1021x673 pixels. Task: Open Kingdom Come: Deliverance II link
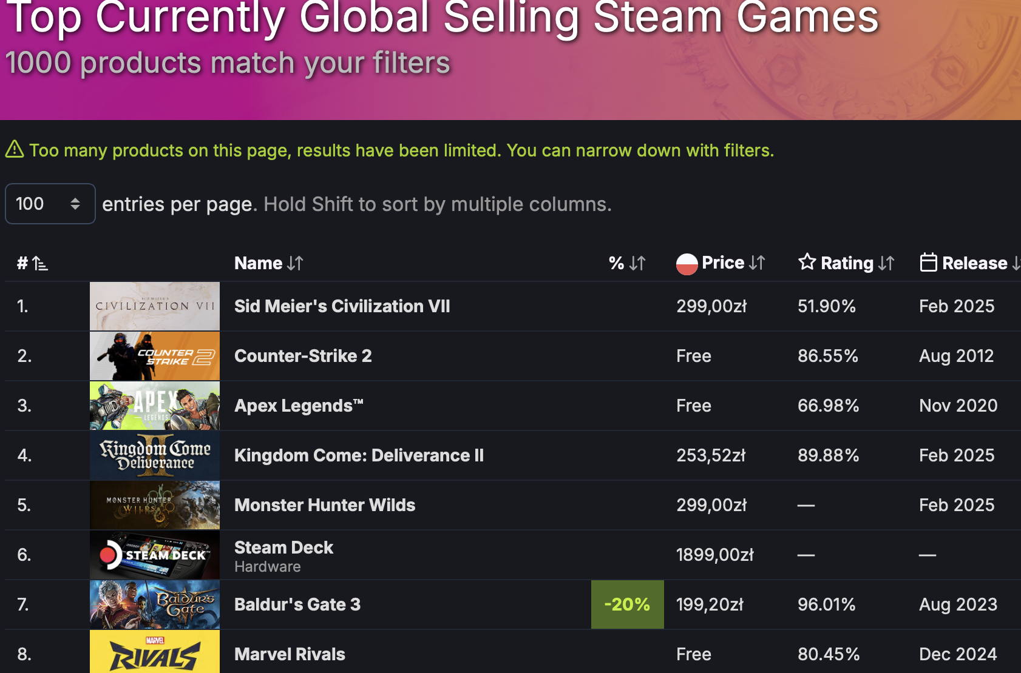359,455
